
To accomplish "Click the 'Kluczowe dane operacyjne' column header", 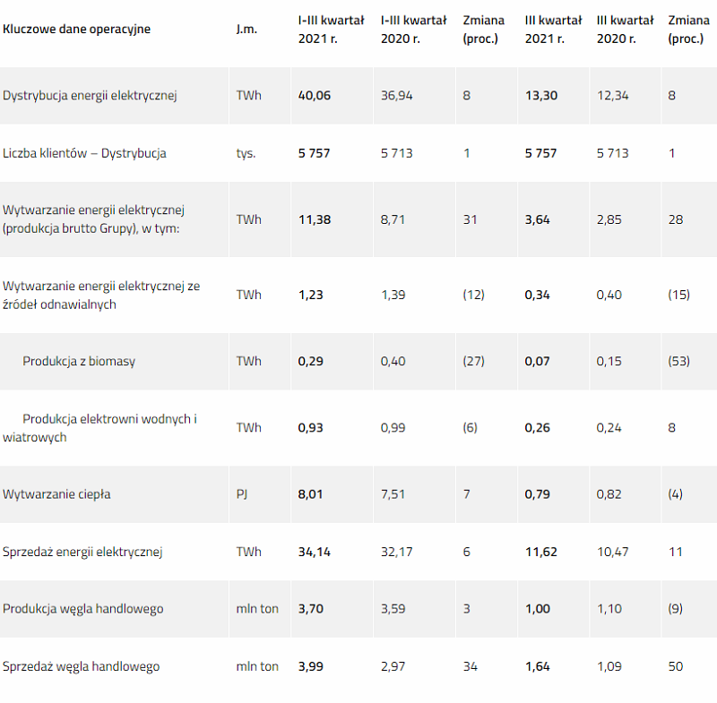I will [76, 30].
